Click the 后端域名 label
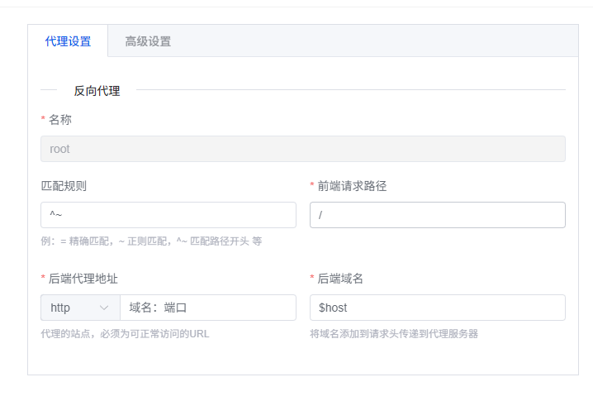 coord(340,279)
